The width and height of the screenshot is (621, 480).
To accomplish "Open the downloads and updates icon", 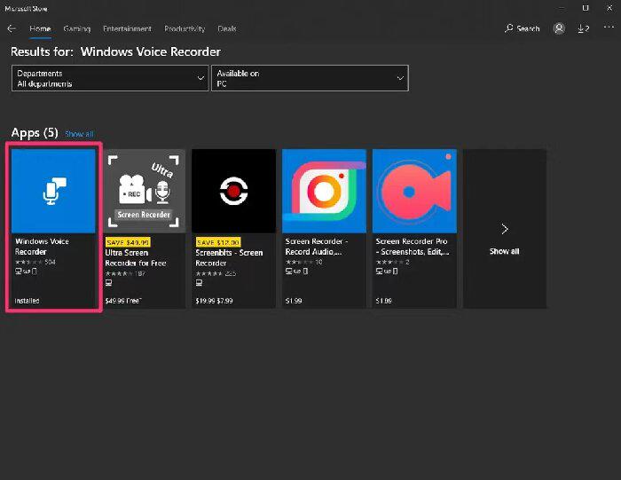I will [x=584, y=28].
